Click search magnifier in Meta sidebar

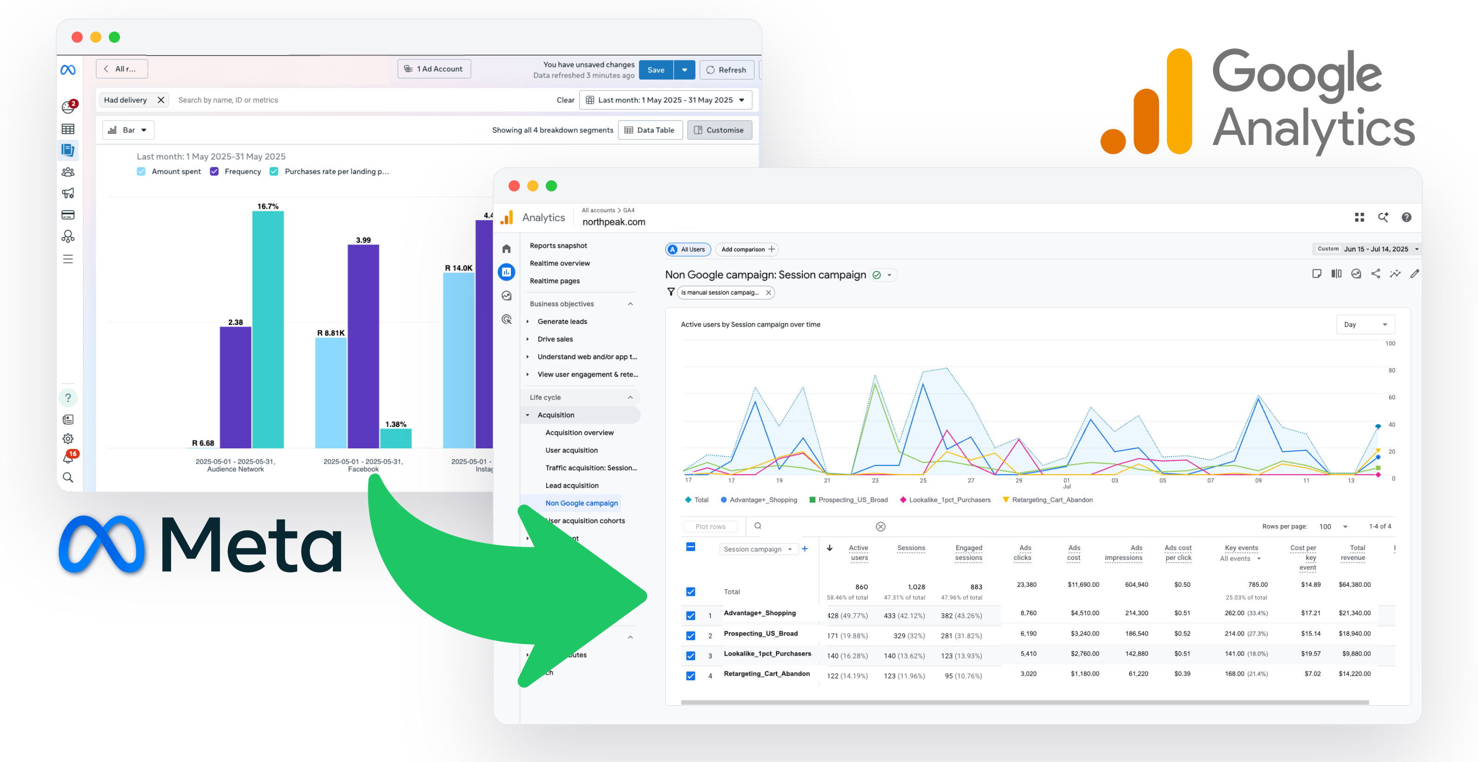click(68, 478)
